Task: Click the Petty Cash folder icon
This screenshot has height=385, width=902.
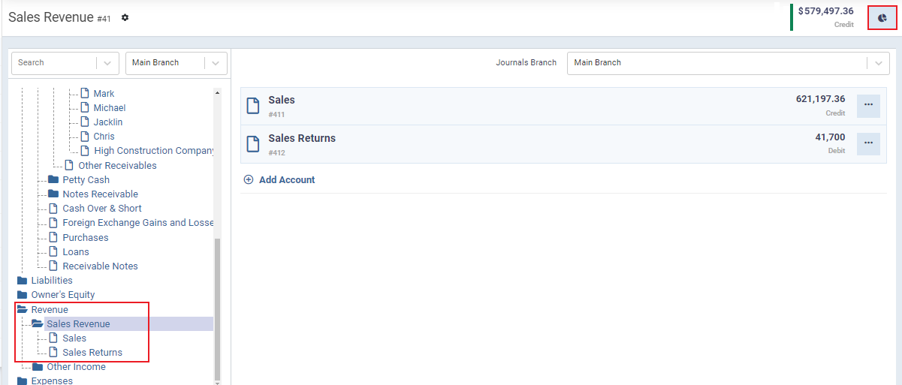Action: tap(53, 180)
